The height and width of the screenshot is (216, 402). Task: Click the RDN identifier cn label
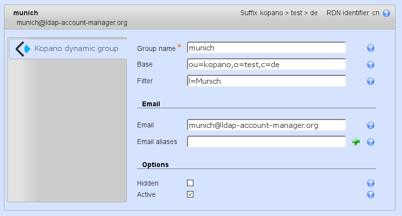pos(353,13)
